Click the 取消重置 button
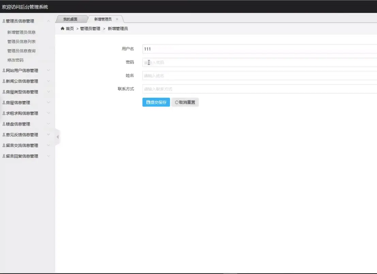Viewport: 377px width, 274px height. (185, 102)
